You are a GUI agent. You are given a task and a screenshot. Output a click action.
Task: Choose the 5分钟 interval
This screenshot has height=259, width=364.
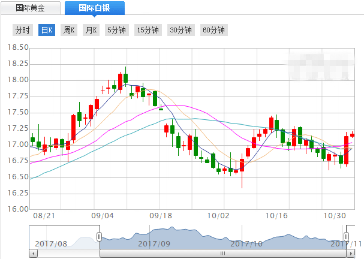coord(116,30)
